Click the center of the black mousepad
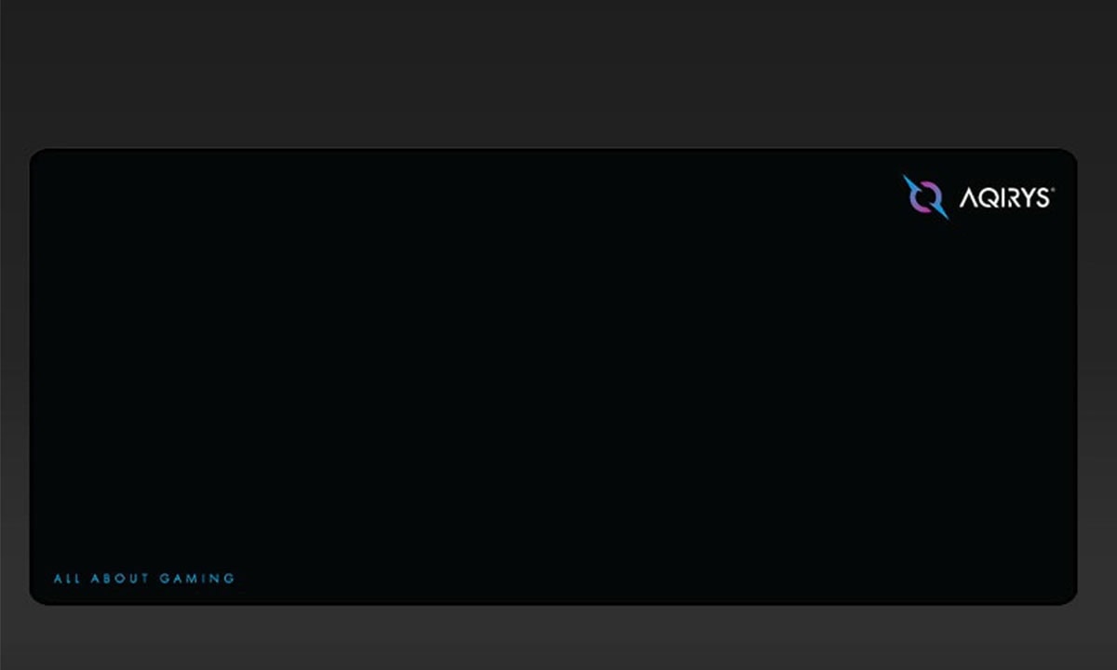1117x670 pixels. (x=553, y=376)
